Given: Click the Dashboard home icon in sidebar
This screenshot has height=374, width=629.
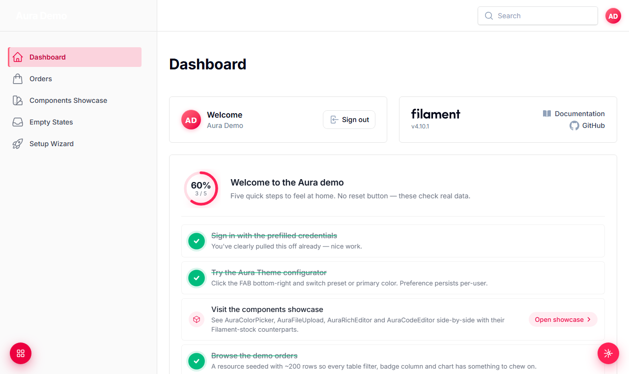Looking at the screenshot, I should pos(18,57).
